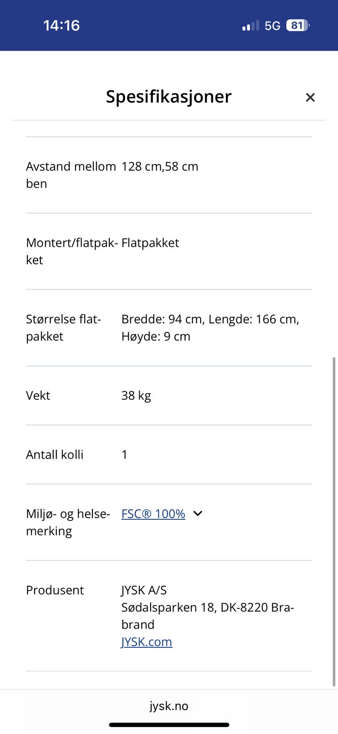Image resolution: width=338 pixels, height=734 pixels.
Task: Open the FSC® 100% link
Action: [x=153, y=514]
